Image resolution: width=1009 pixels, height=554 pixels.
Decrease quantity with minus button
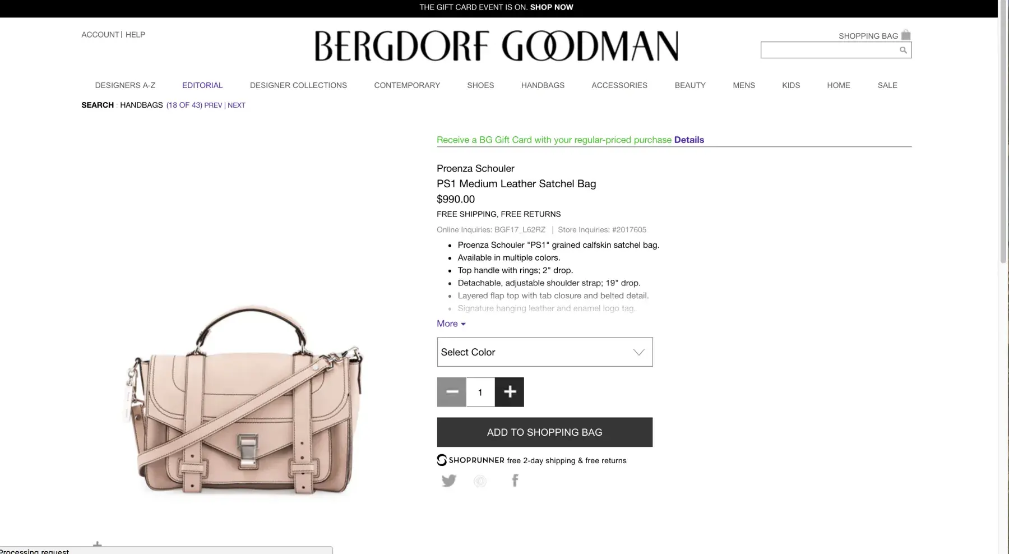click(452, 392)
